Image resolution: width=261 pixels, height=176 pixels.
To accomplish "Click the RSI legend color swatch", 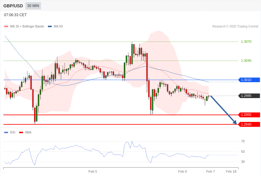I will pos(6,132).
